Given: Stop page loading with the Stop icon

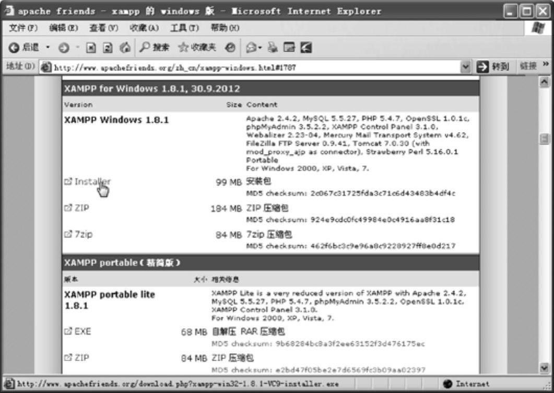Looking at the screenshot, I should pos(91,47).
